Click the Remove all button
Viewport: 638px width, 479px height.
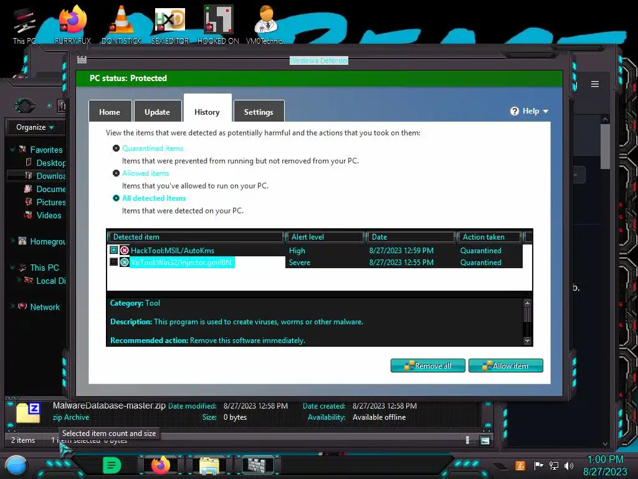click(427, 365)
